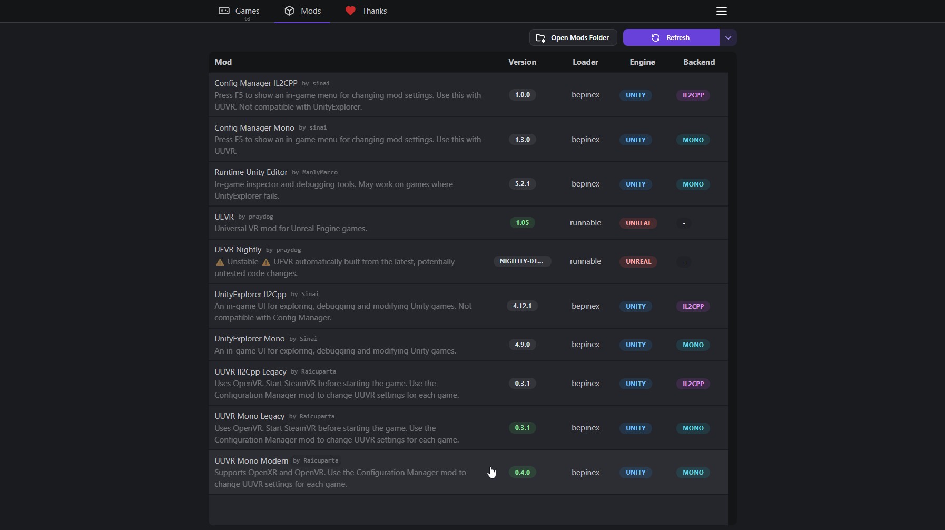Select the Runtime Unity Editor mod name
Image resolution: width=945 pixels, height=530 pixels.
click(x=251, y=172)
